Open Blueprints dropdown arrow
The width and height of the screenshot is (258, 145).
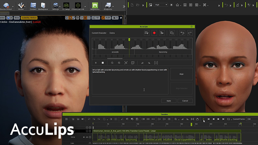(x=113, y=6)
